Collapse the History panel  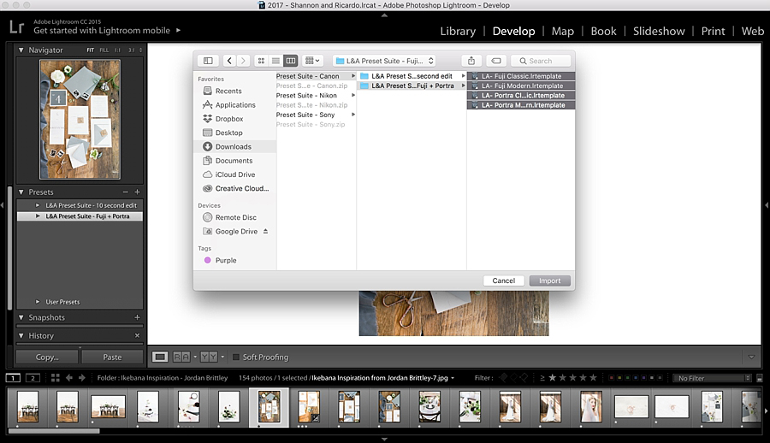[x=21, y=336]
